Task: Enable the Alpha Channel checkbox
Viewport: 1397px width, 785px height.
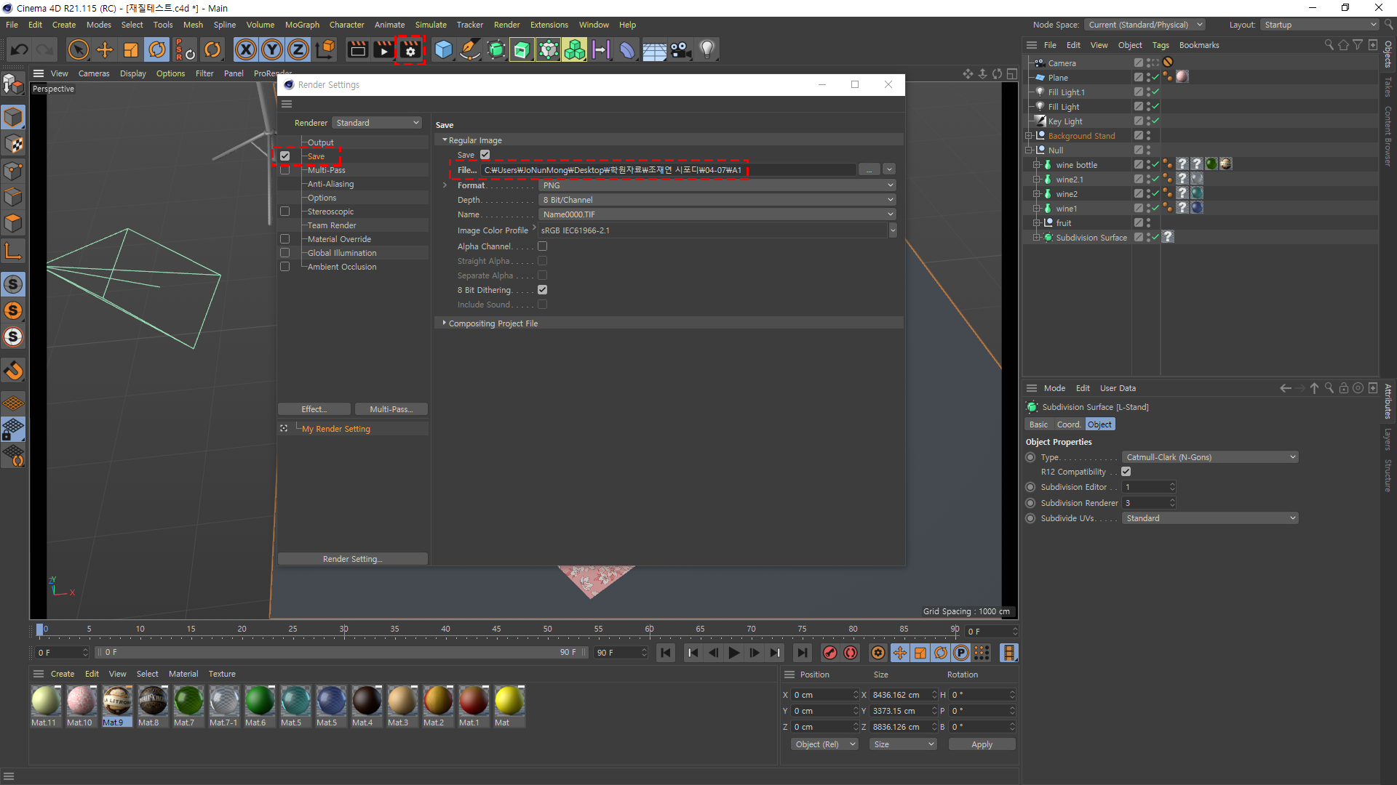Action: click(x=542, y=246)
